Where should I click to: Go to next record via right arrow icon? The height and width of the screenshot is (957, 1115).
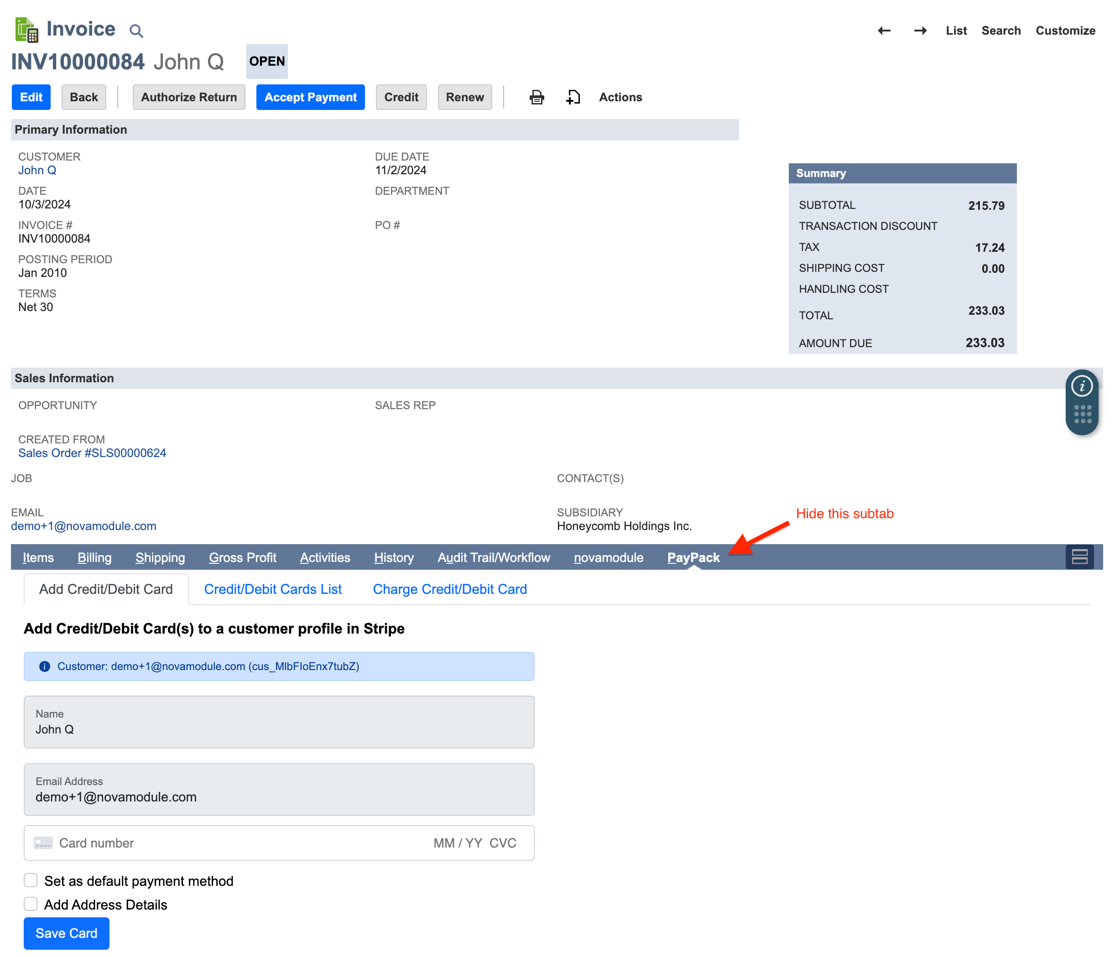click(x=920, y=31)
